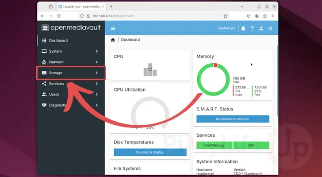Open the list all tabs dropdown
This screenshot has width=322, height=177.
tap(242, 7)
